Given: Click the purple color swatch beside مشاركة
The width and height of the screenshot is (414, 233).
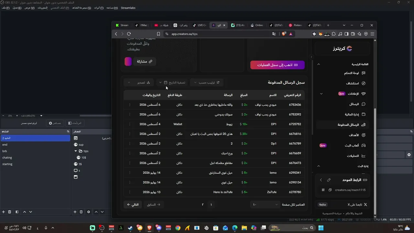Looking at the screenshot, I should coord(128,61).
